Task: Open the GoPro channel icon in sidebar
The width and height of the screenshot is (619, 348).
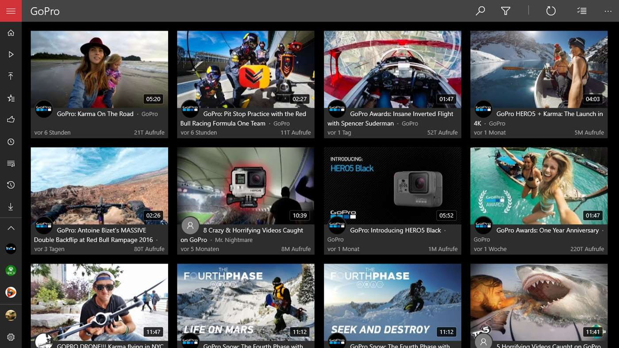Action: click(11, 249)
